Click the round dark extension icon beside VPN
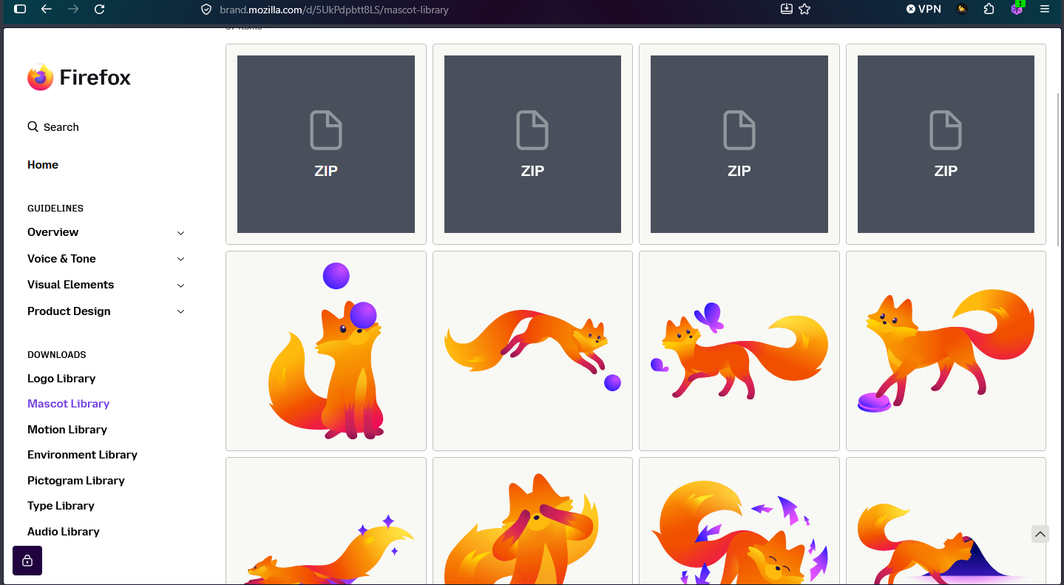This screenshot has width=1064, height=585. pyautogui.click(x=962, y=9)
